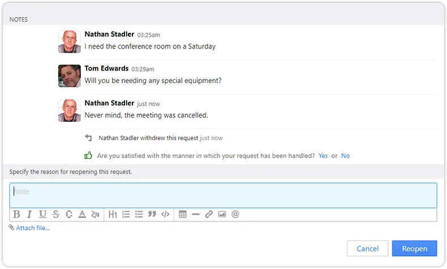Click 'Specify the reason for reopening' label
The width and height of the screenshot is (447, 269).
tap(71, 172)
